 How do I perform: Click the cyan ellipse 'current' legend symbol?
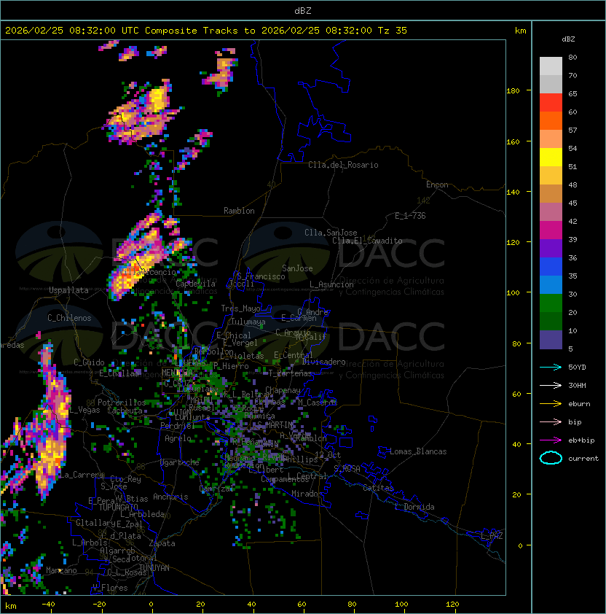pos(551,458)
